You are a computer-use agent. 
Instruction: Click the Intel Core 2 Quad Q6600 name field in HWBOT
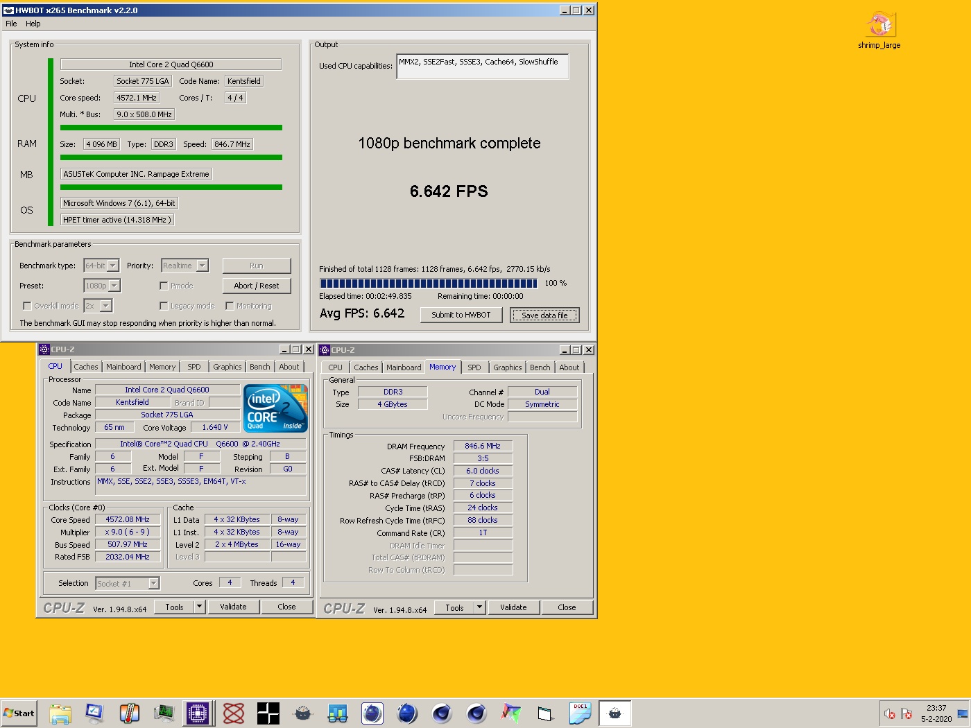point(171,64)
